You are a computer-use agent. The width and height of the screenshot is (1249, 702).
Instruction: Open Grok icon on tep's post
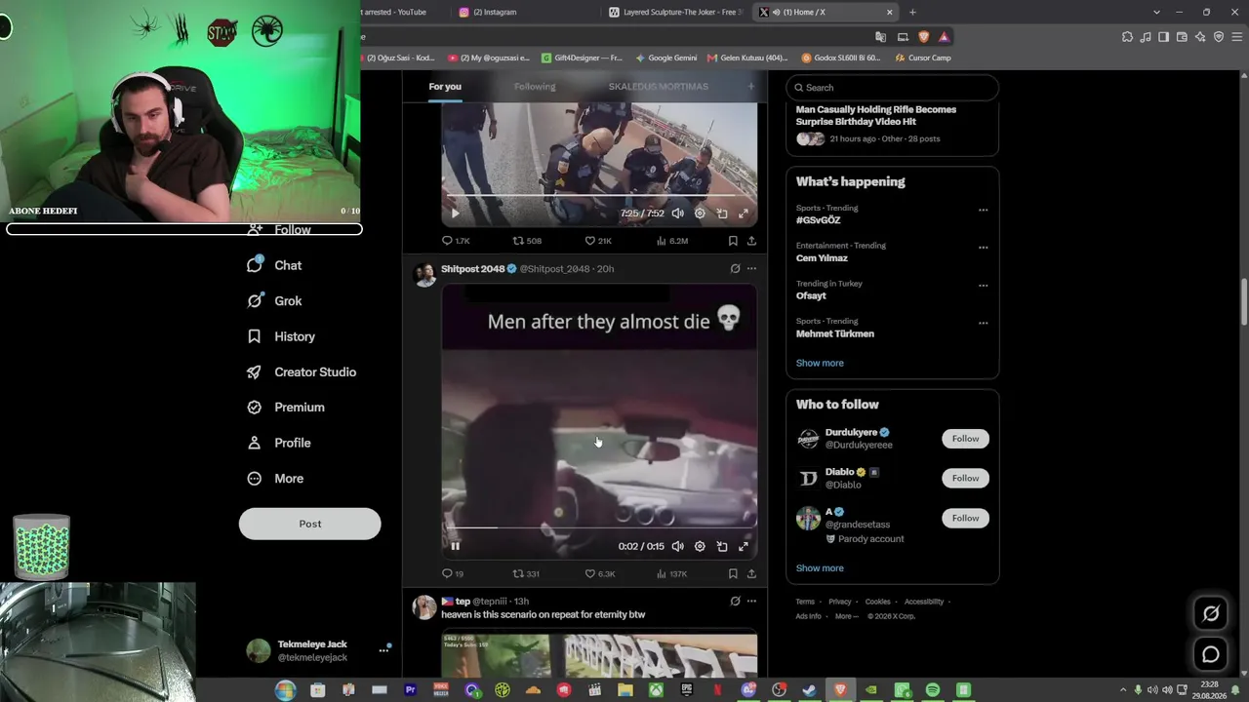pyautogui.click(x=735, y=602)
